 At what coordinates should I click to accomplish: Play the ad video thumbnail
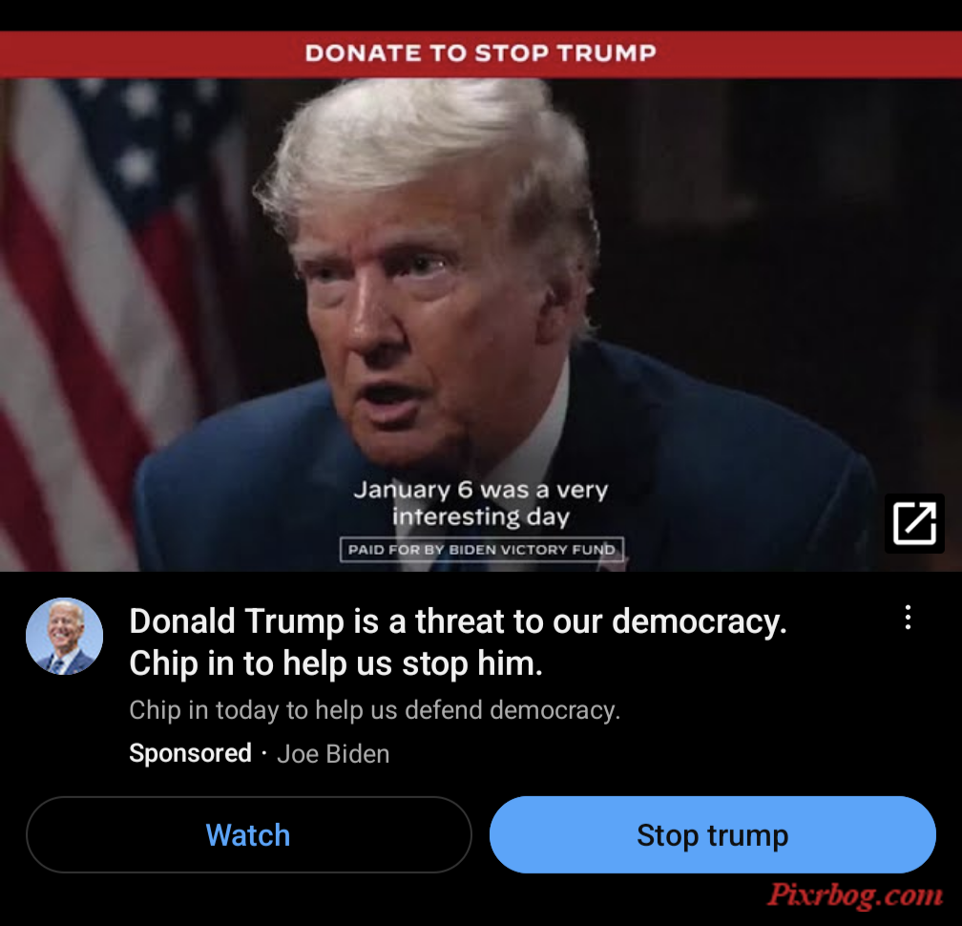[481, 325]
